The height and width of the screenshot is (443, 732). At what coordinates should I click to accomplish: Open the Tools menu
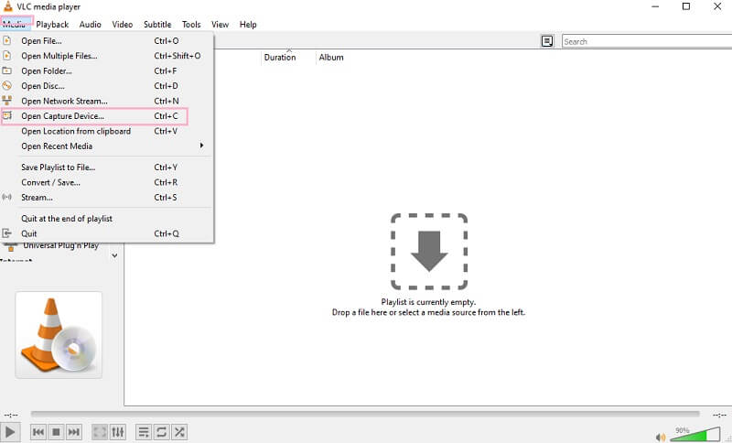(x=191, y=25)
